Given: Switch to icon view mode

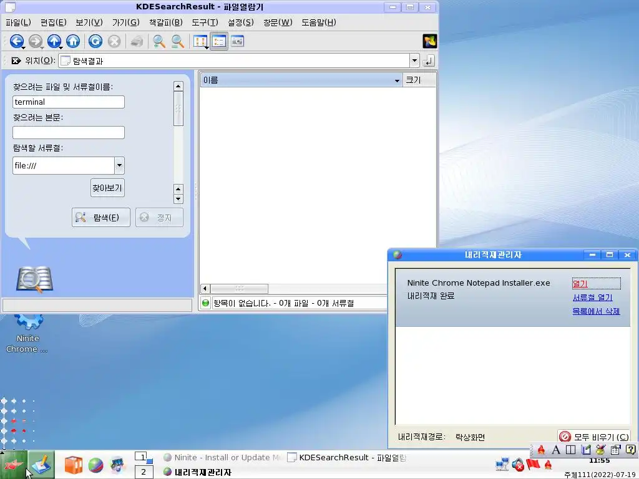Looking at the screenshot, I should click(200, 41).
